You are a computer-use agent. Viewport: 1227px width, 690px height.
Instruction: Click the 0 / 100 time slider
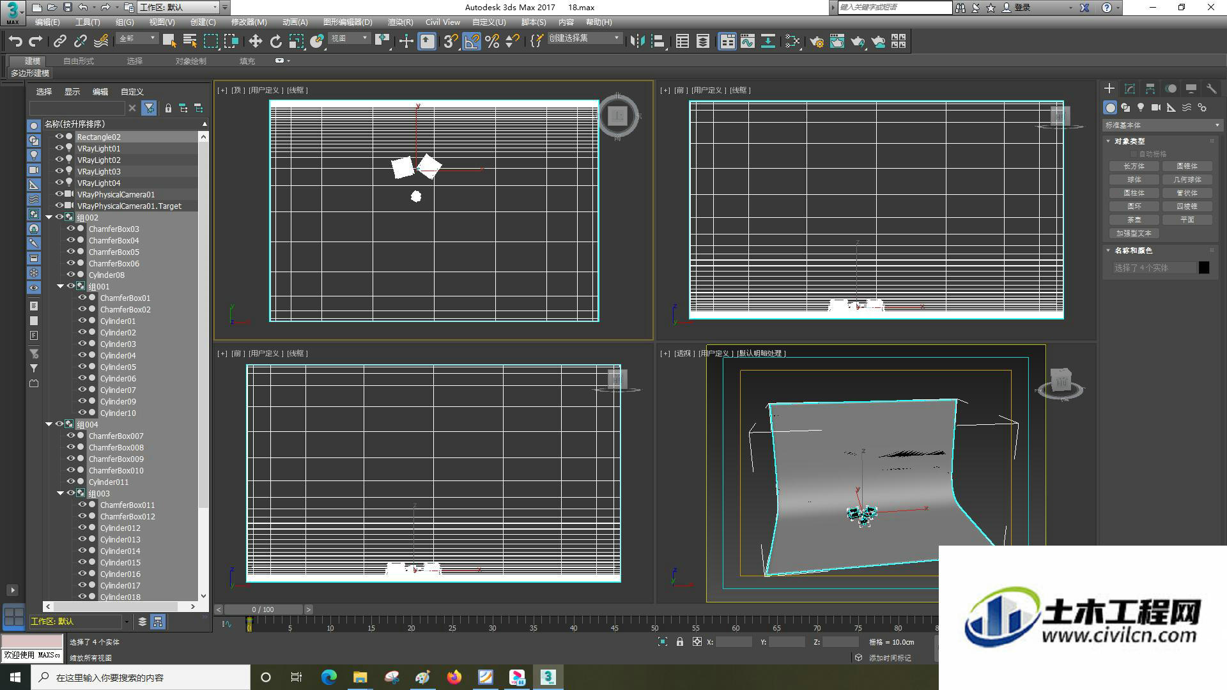tap(263, 609)
